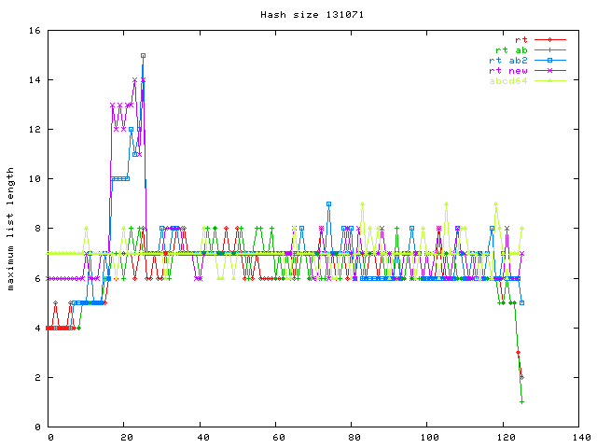Click x-axis tick label 60

[x=279, y=438]
